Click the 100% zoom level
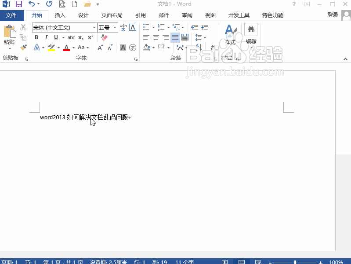351x264 pixels. 336,262
